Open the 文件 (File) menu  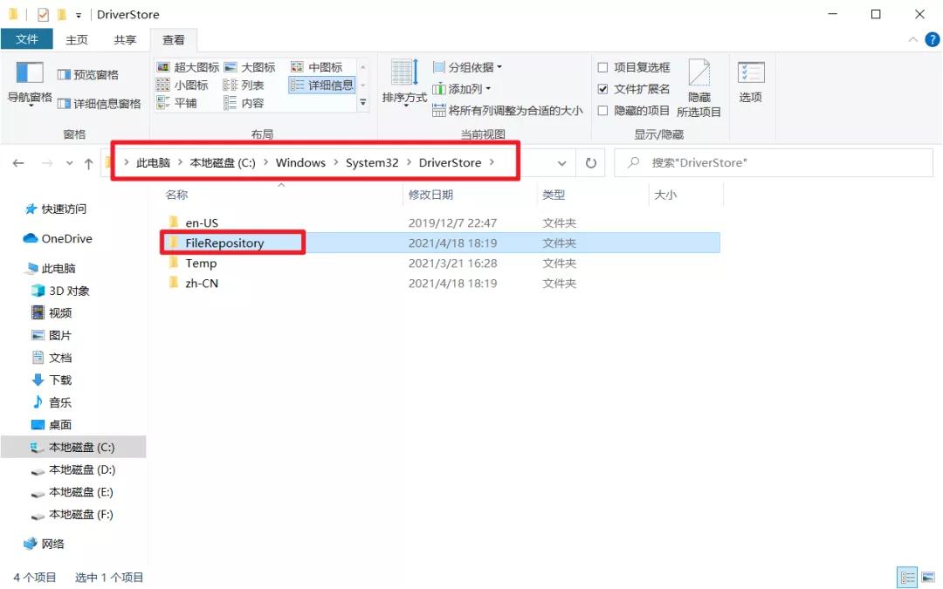coord(26,38)
